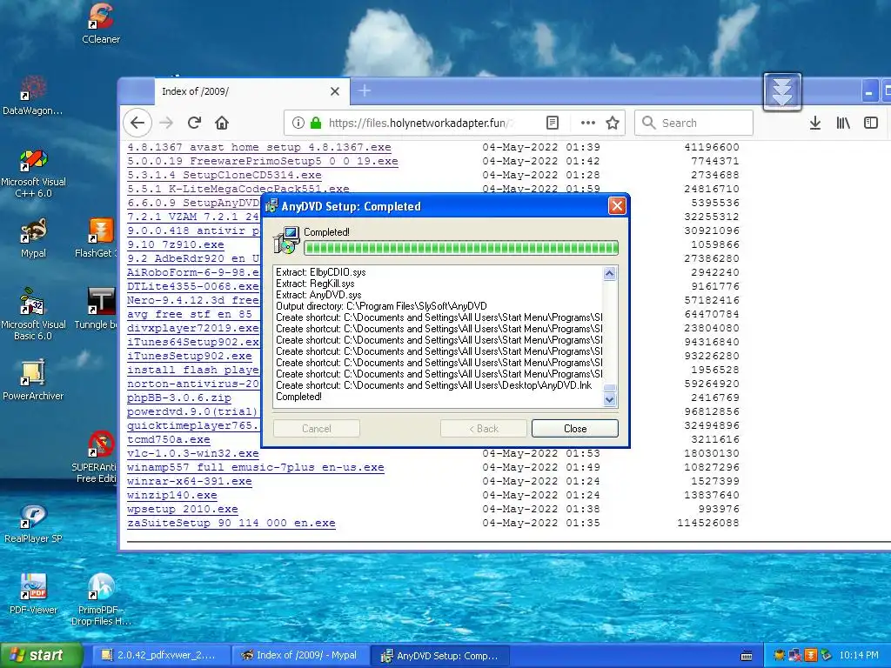This screenshot has width=891, height=668.
Task: Switch to Index of /2009/ - Mypal taskbar item
Action: (x=301, y=656)
